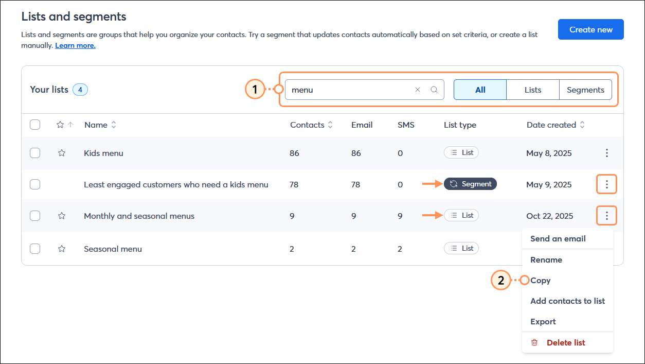645x364 pixels.
Task: Click the Oct 22, 2025 date cell
Action: 549,216
